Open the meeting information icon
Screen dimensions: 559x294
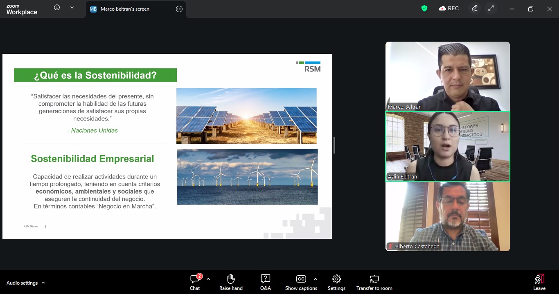click(57, 7)
